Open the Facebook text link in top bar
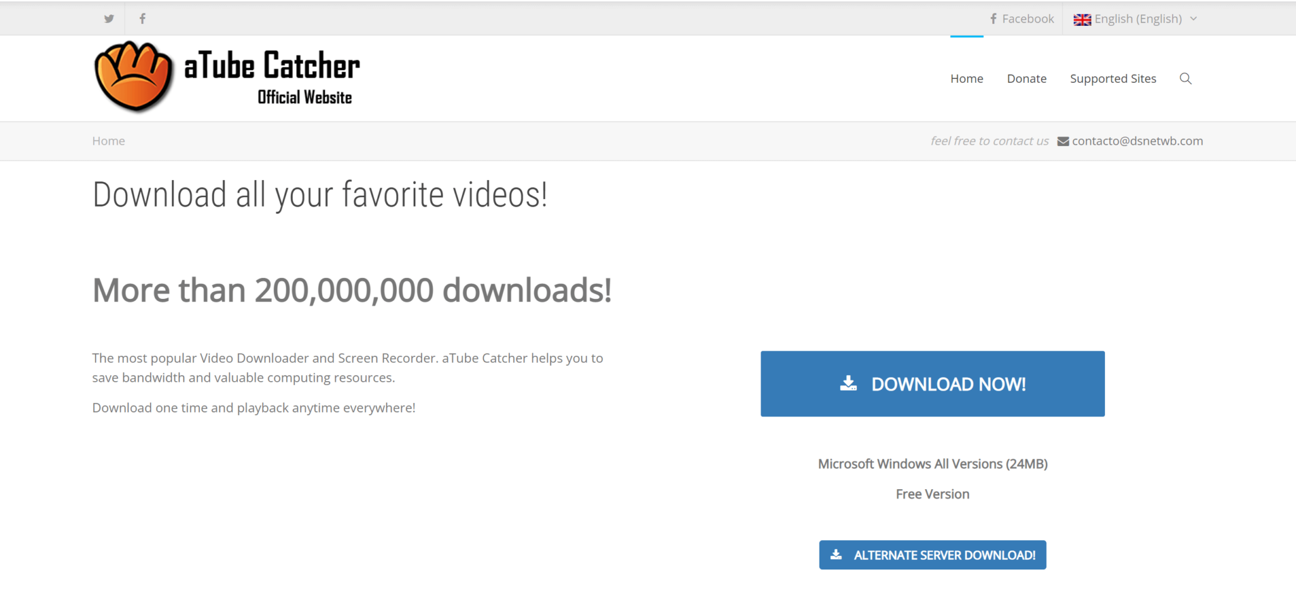This screenshot has height=589, width=1296. tap(1027, 19)
